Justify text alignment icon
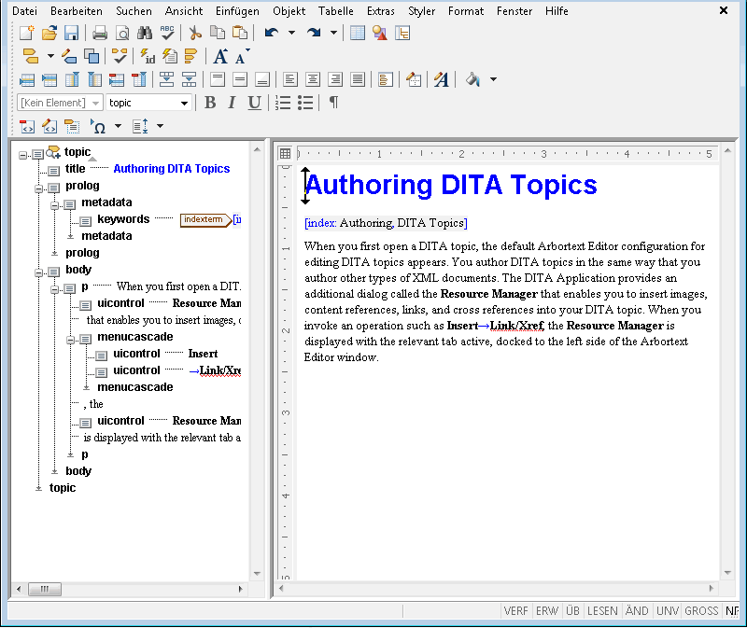 click(x=358, y=79)
